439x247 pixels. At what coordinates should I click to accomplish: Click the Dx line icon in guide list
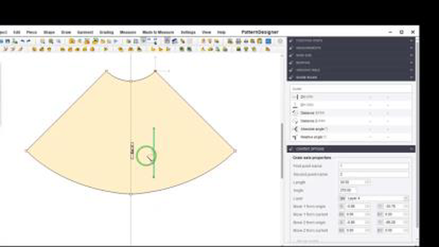pyautogui.click(x=295, y=97)
